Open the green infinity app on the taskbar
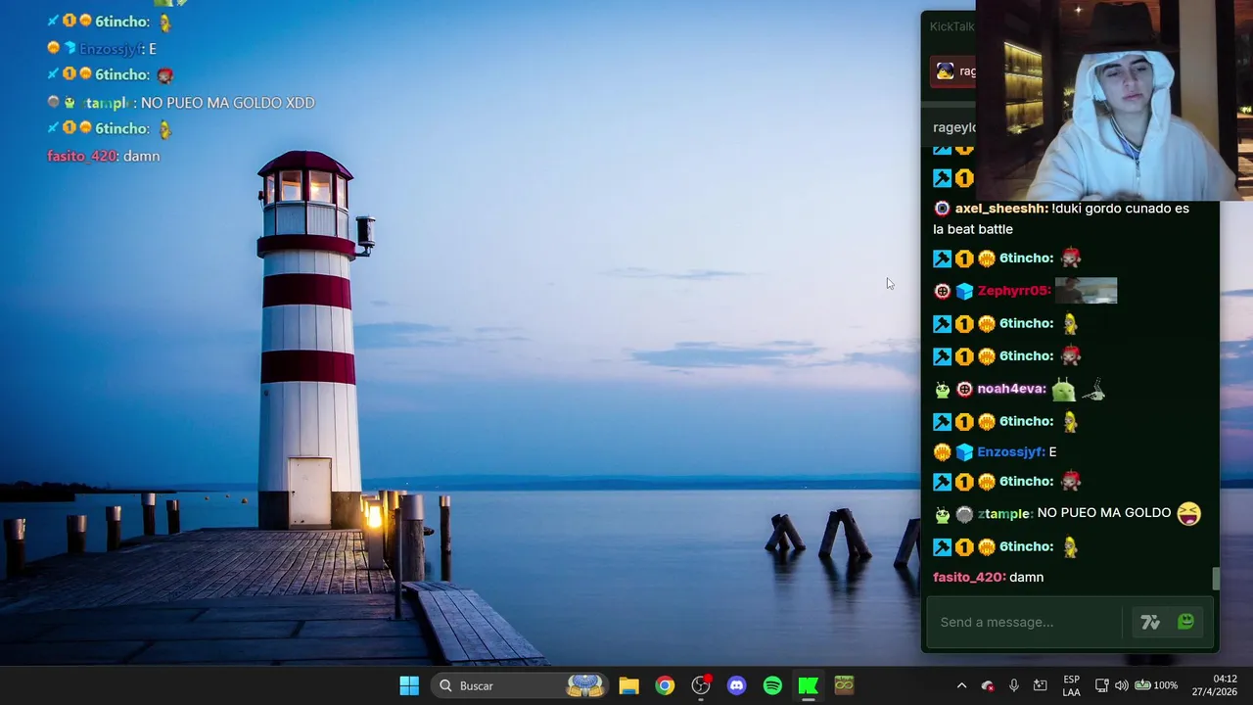This screenshot has height=705, width=1253. (x=844, y=685)
